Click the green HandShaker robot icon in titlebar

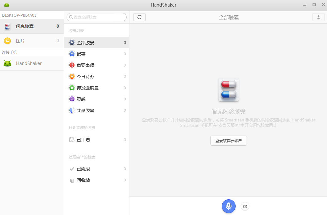point(7,5)
